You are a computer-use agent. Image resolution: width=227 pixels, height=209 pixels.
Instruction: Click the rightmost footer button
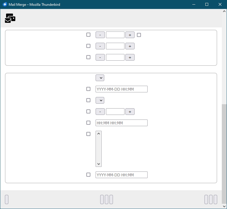[x=215, y=199]
